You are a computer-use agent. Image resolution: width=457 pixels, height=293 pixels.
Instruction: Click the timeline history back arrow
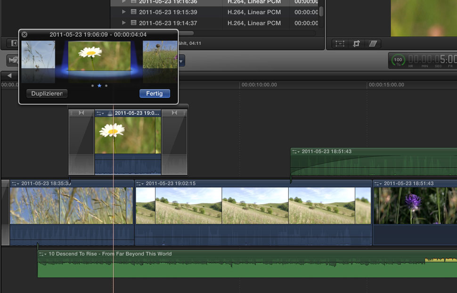tap(9, 76)
